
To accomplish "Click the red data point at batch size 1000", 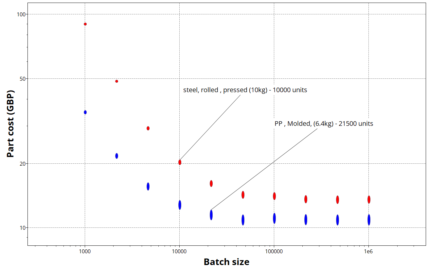I will [85, 24].
